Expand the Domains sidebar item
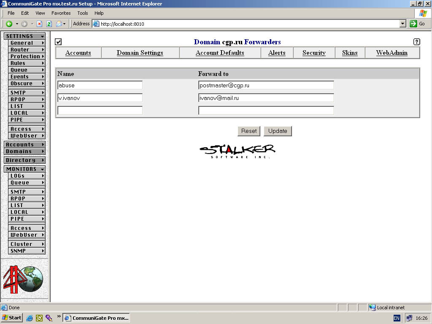The width and height of the screenshot is (432, 324). pyautogui.click(x=24, y=151)
